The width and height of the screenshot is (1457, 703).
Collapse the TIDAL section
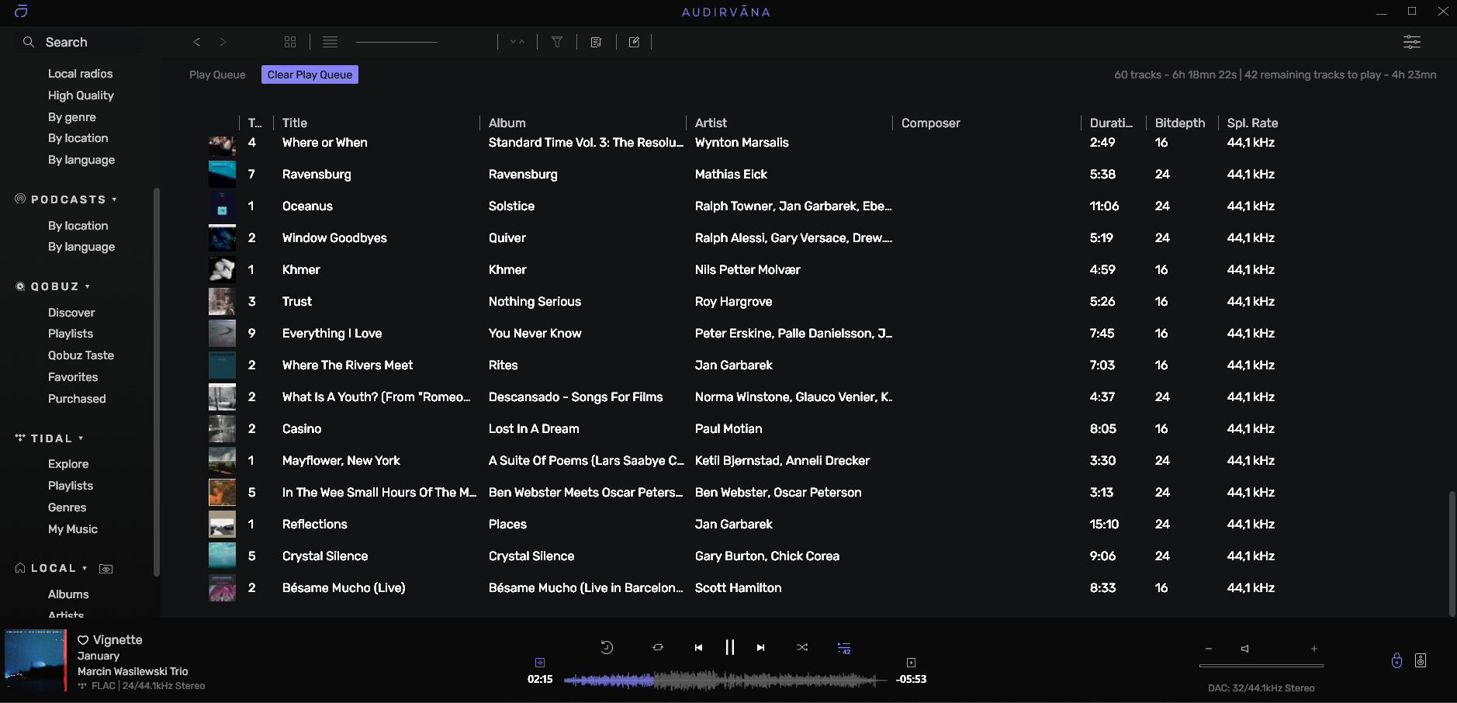(81, 438)
